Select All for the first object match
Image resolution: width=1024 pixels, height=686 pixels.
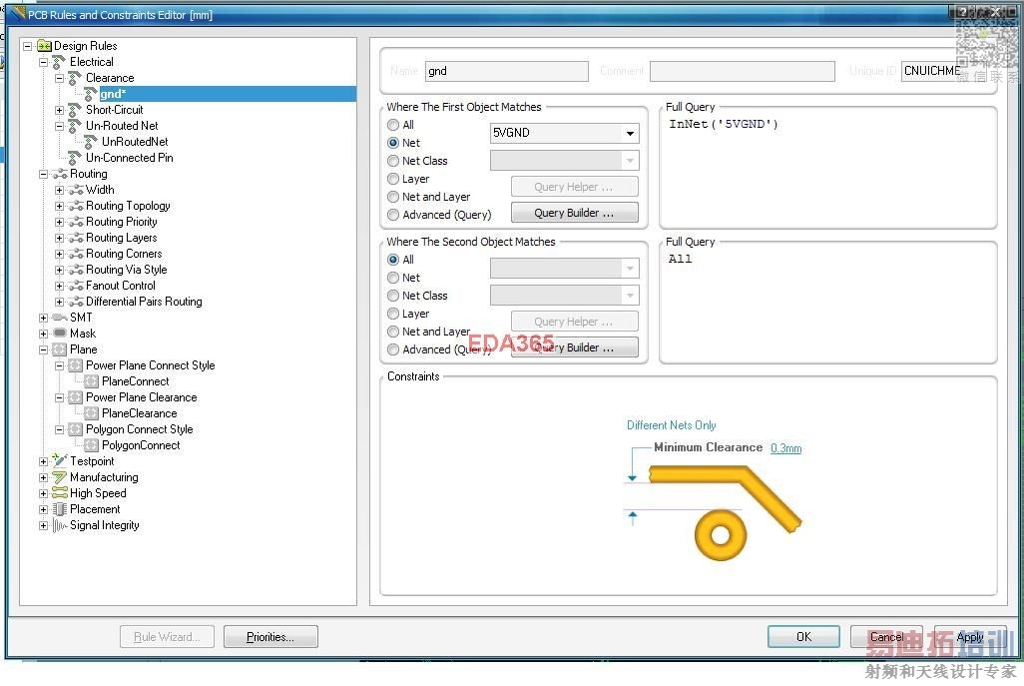tap(393, 125)
